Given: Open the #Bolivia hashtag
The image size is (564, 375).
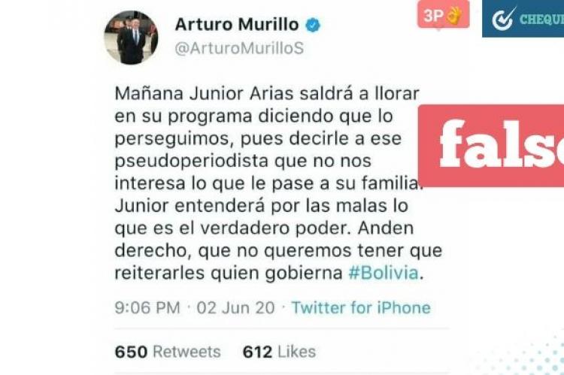Looking at the screenshot, I should coord(384,273).
